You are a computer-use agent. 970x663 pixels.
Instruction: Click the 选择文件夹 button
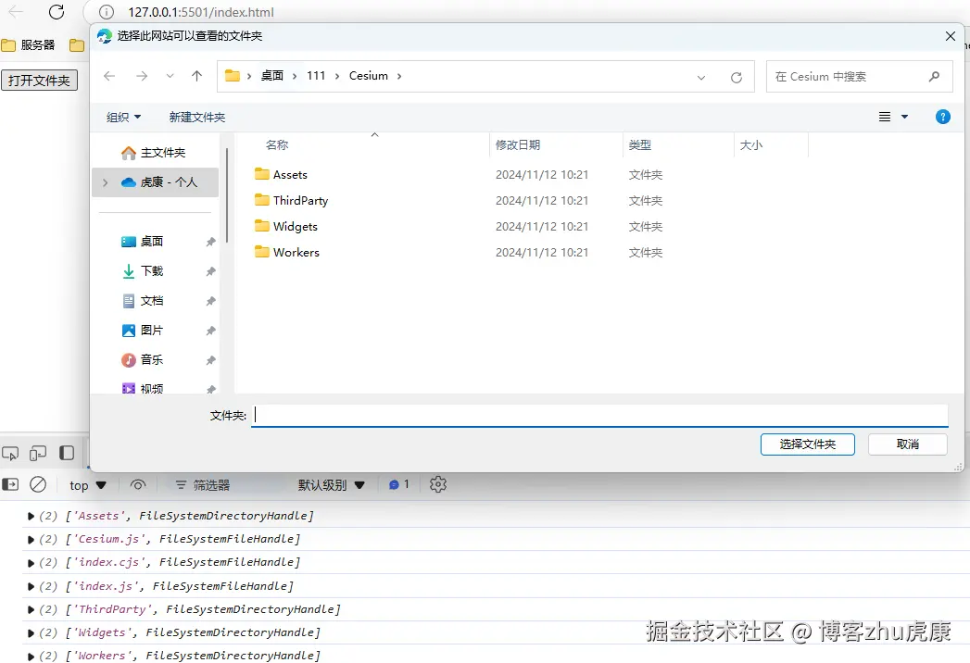coord(807,444)
